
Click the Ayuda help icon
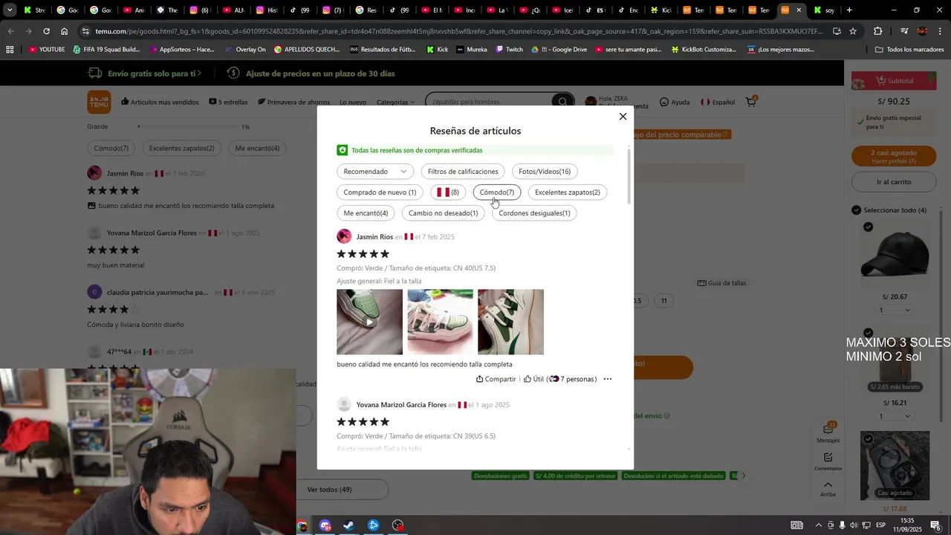pos(675,102)
